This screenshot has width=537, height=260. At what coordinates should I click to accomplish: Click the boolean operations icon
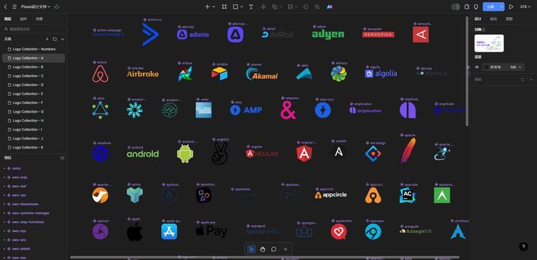coord(275,7)
